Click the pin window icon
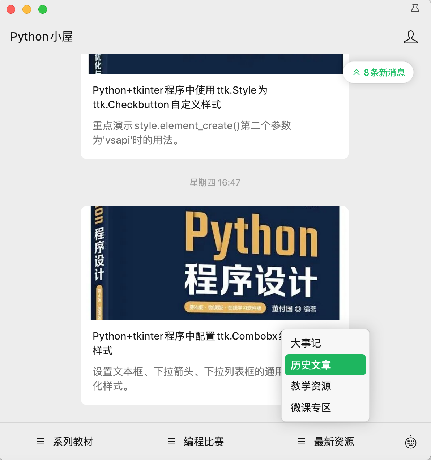Viewport: 431px width, 460px height. click(x=415, y=9)
